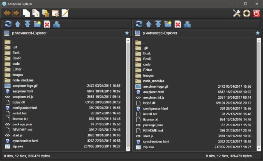Click the golden ring icon
This screenshot has width=263, height=161.
coord(247,14)
